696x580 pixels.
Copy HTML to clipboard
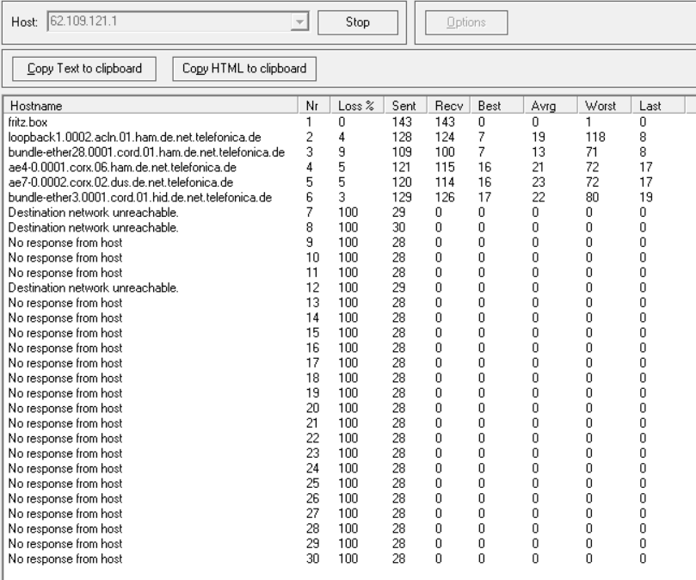tap(244, 69)
